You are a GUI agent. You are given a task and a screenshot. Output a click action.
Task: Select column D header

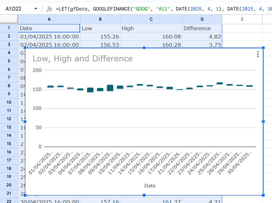(202, 19)
